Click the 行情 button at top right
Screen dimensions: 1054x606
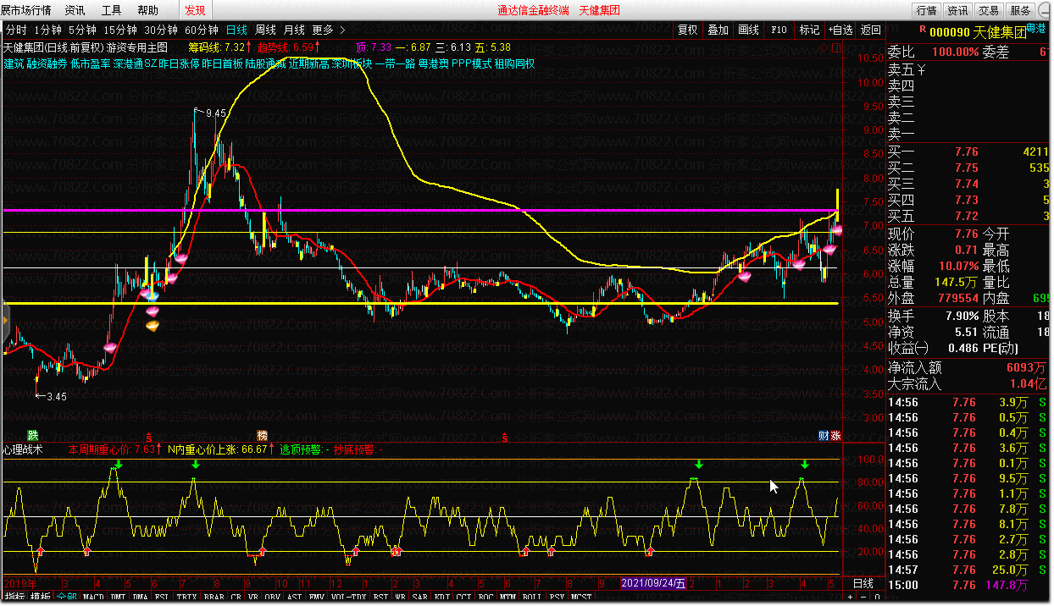[x=926, y=10]
